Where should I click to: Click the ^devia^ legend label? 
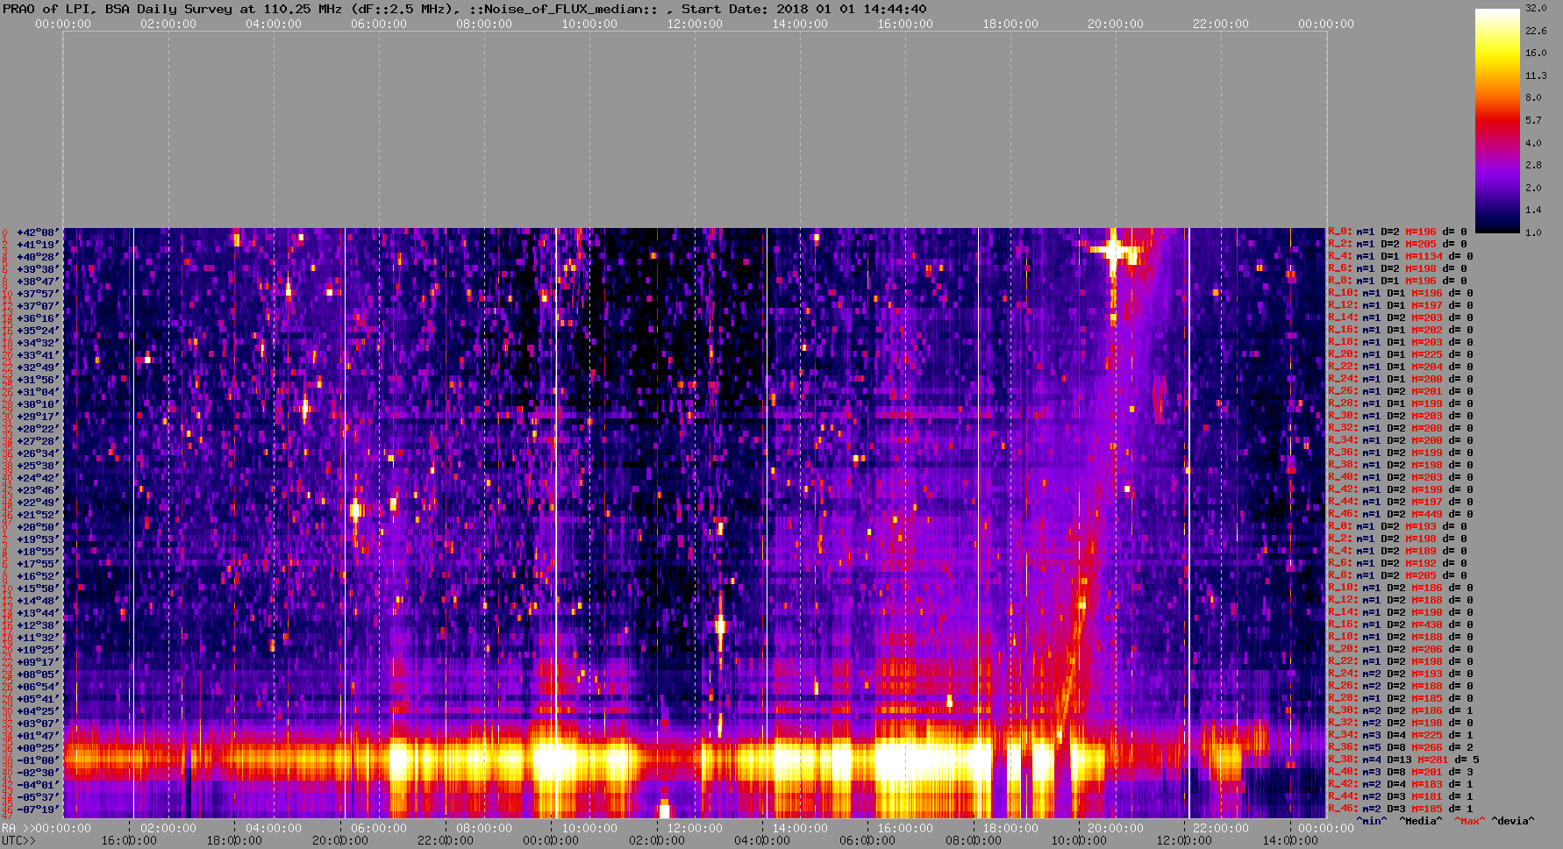pyautogui.click(x=1513, y=821)
